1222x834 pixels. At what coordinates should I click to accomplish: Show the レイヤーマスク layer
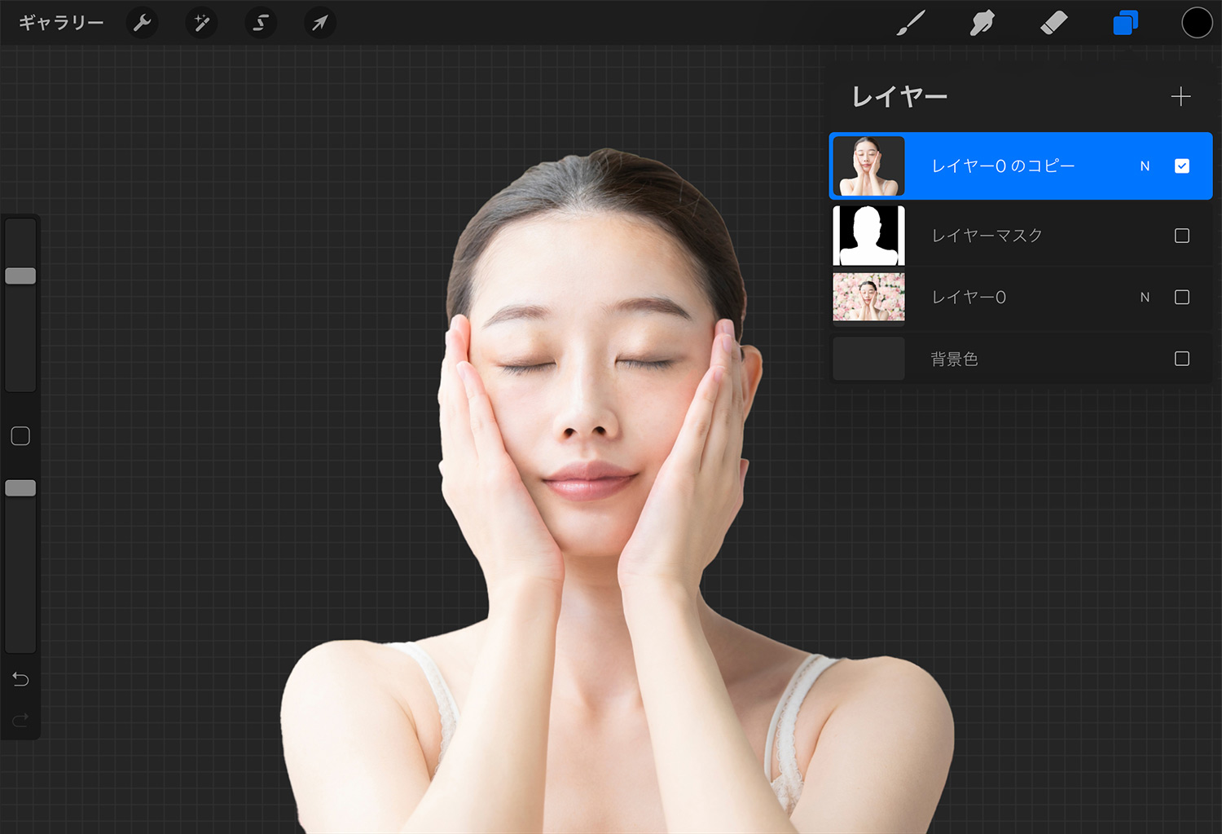(x=1182, y=236)
